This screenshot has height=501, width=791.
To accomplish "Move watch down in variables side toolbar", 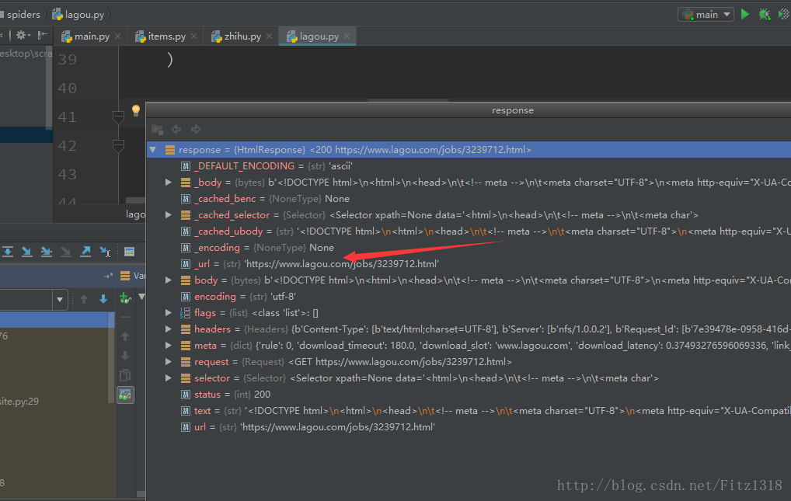I will [x=125, y=356].
